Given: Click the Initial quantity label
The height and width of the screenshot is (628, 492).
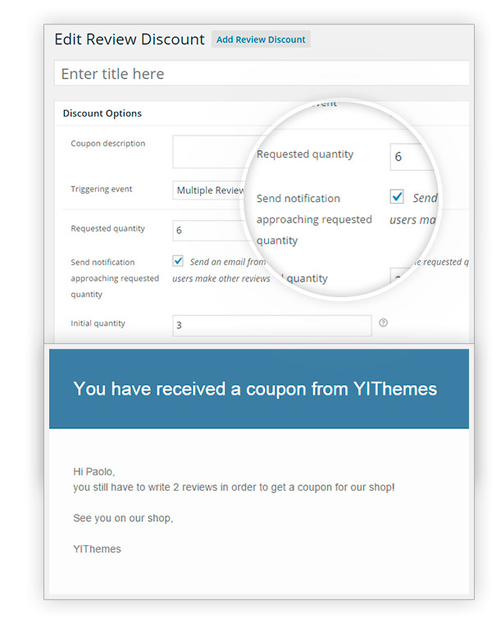Looking at the screenshot, I should pyautogui.click(x=98, y=323).
